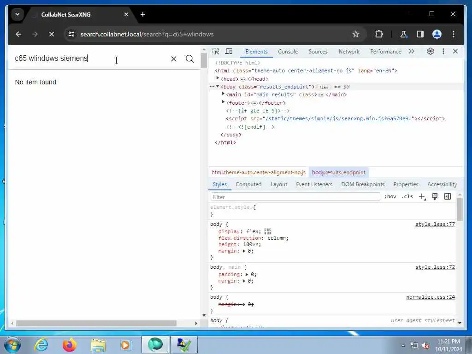Open Windows Media Player from taskbar
Image resolution: width=472 pixels, height=354 pixels.
126,345
